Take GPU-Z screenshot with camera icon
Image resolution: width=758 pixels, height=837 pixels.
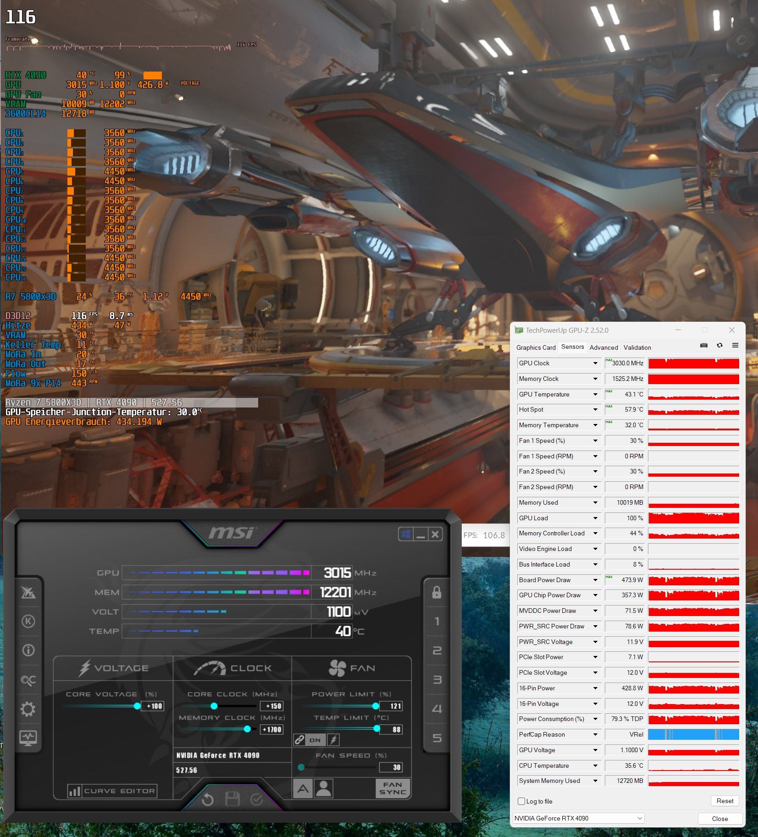[704, 345]
